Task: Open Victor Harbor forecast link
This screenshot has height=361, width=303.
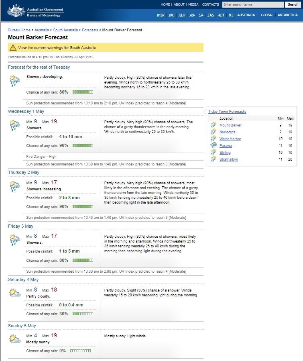Action: click(230, 139)
